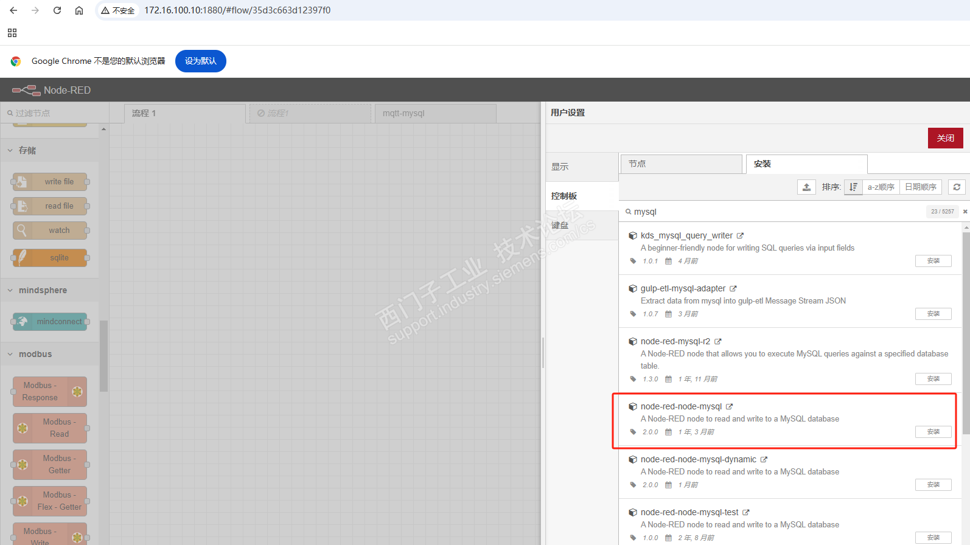Select the Modbus-Getter node
Image resolution: width=970 pixels, height=545 pixels.
[50, 465]
